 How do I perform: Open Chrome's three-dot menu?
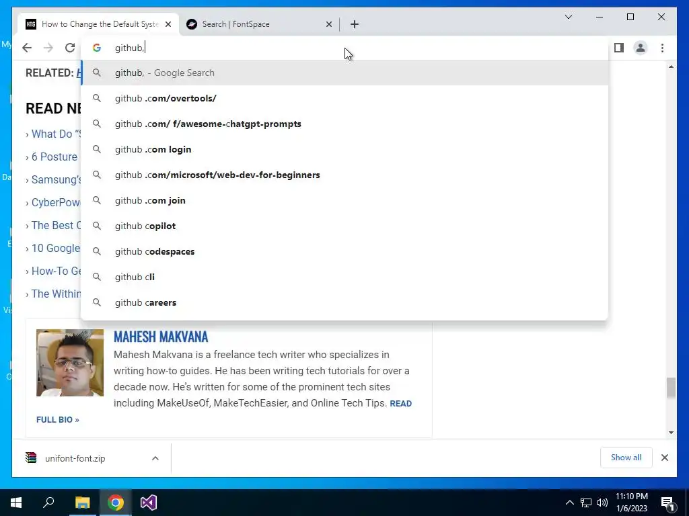[x=662, y=48]
